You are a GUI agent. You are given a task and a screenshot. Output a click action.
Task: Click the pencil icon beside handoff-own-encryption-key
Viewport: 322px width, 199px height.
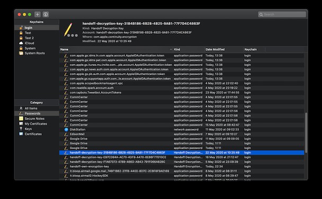tap(66, 166)
